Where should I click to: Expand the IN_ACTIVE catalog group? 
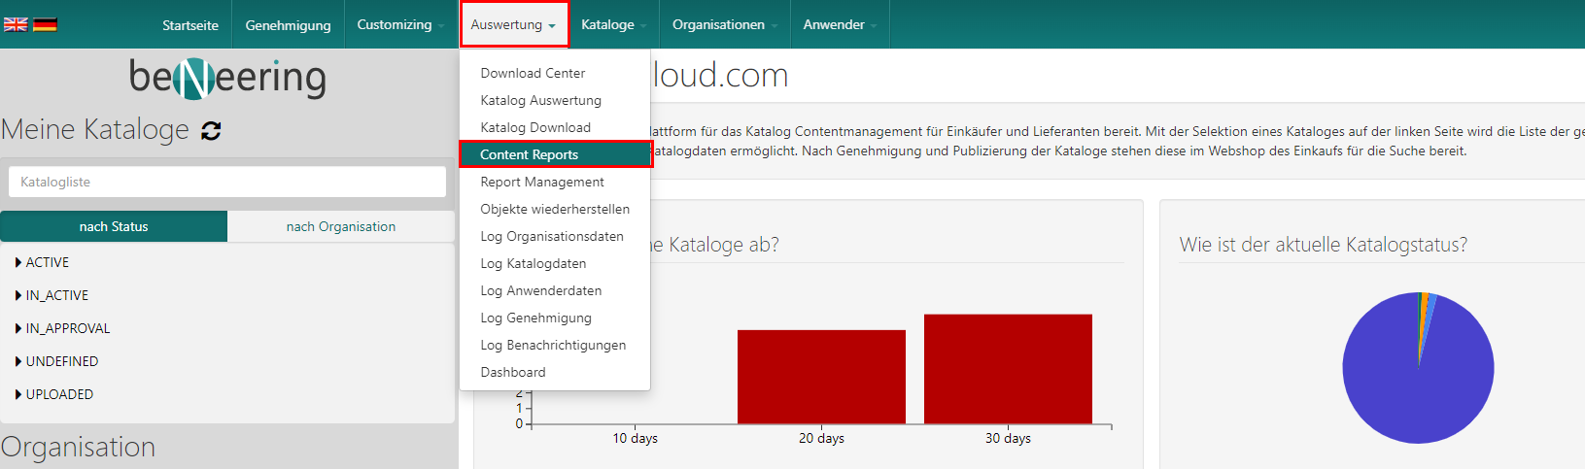56,295
